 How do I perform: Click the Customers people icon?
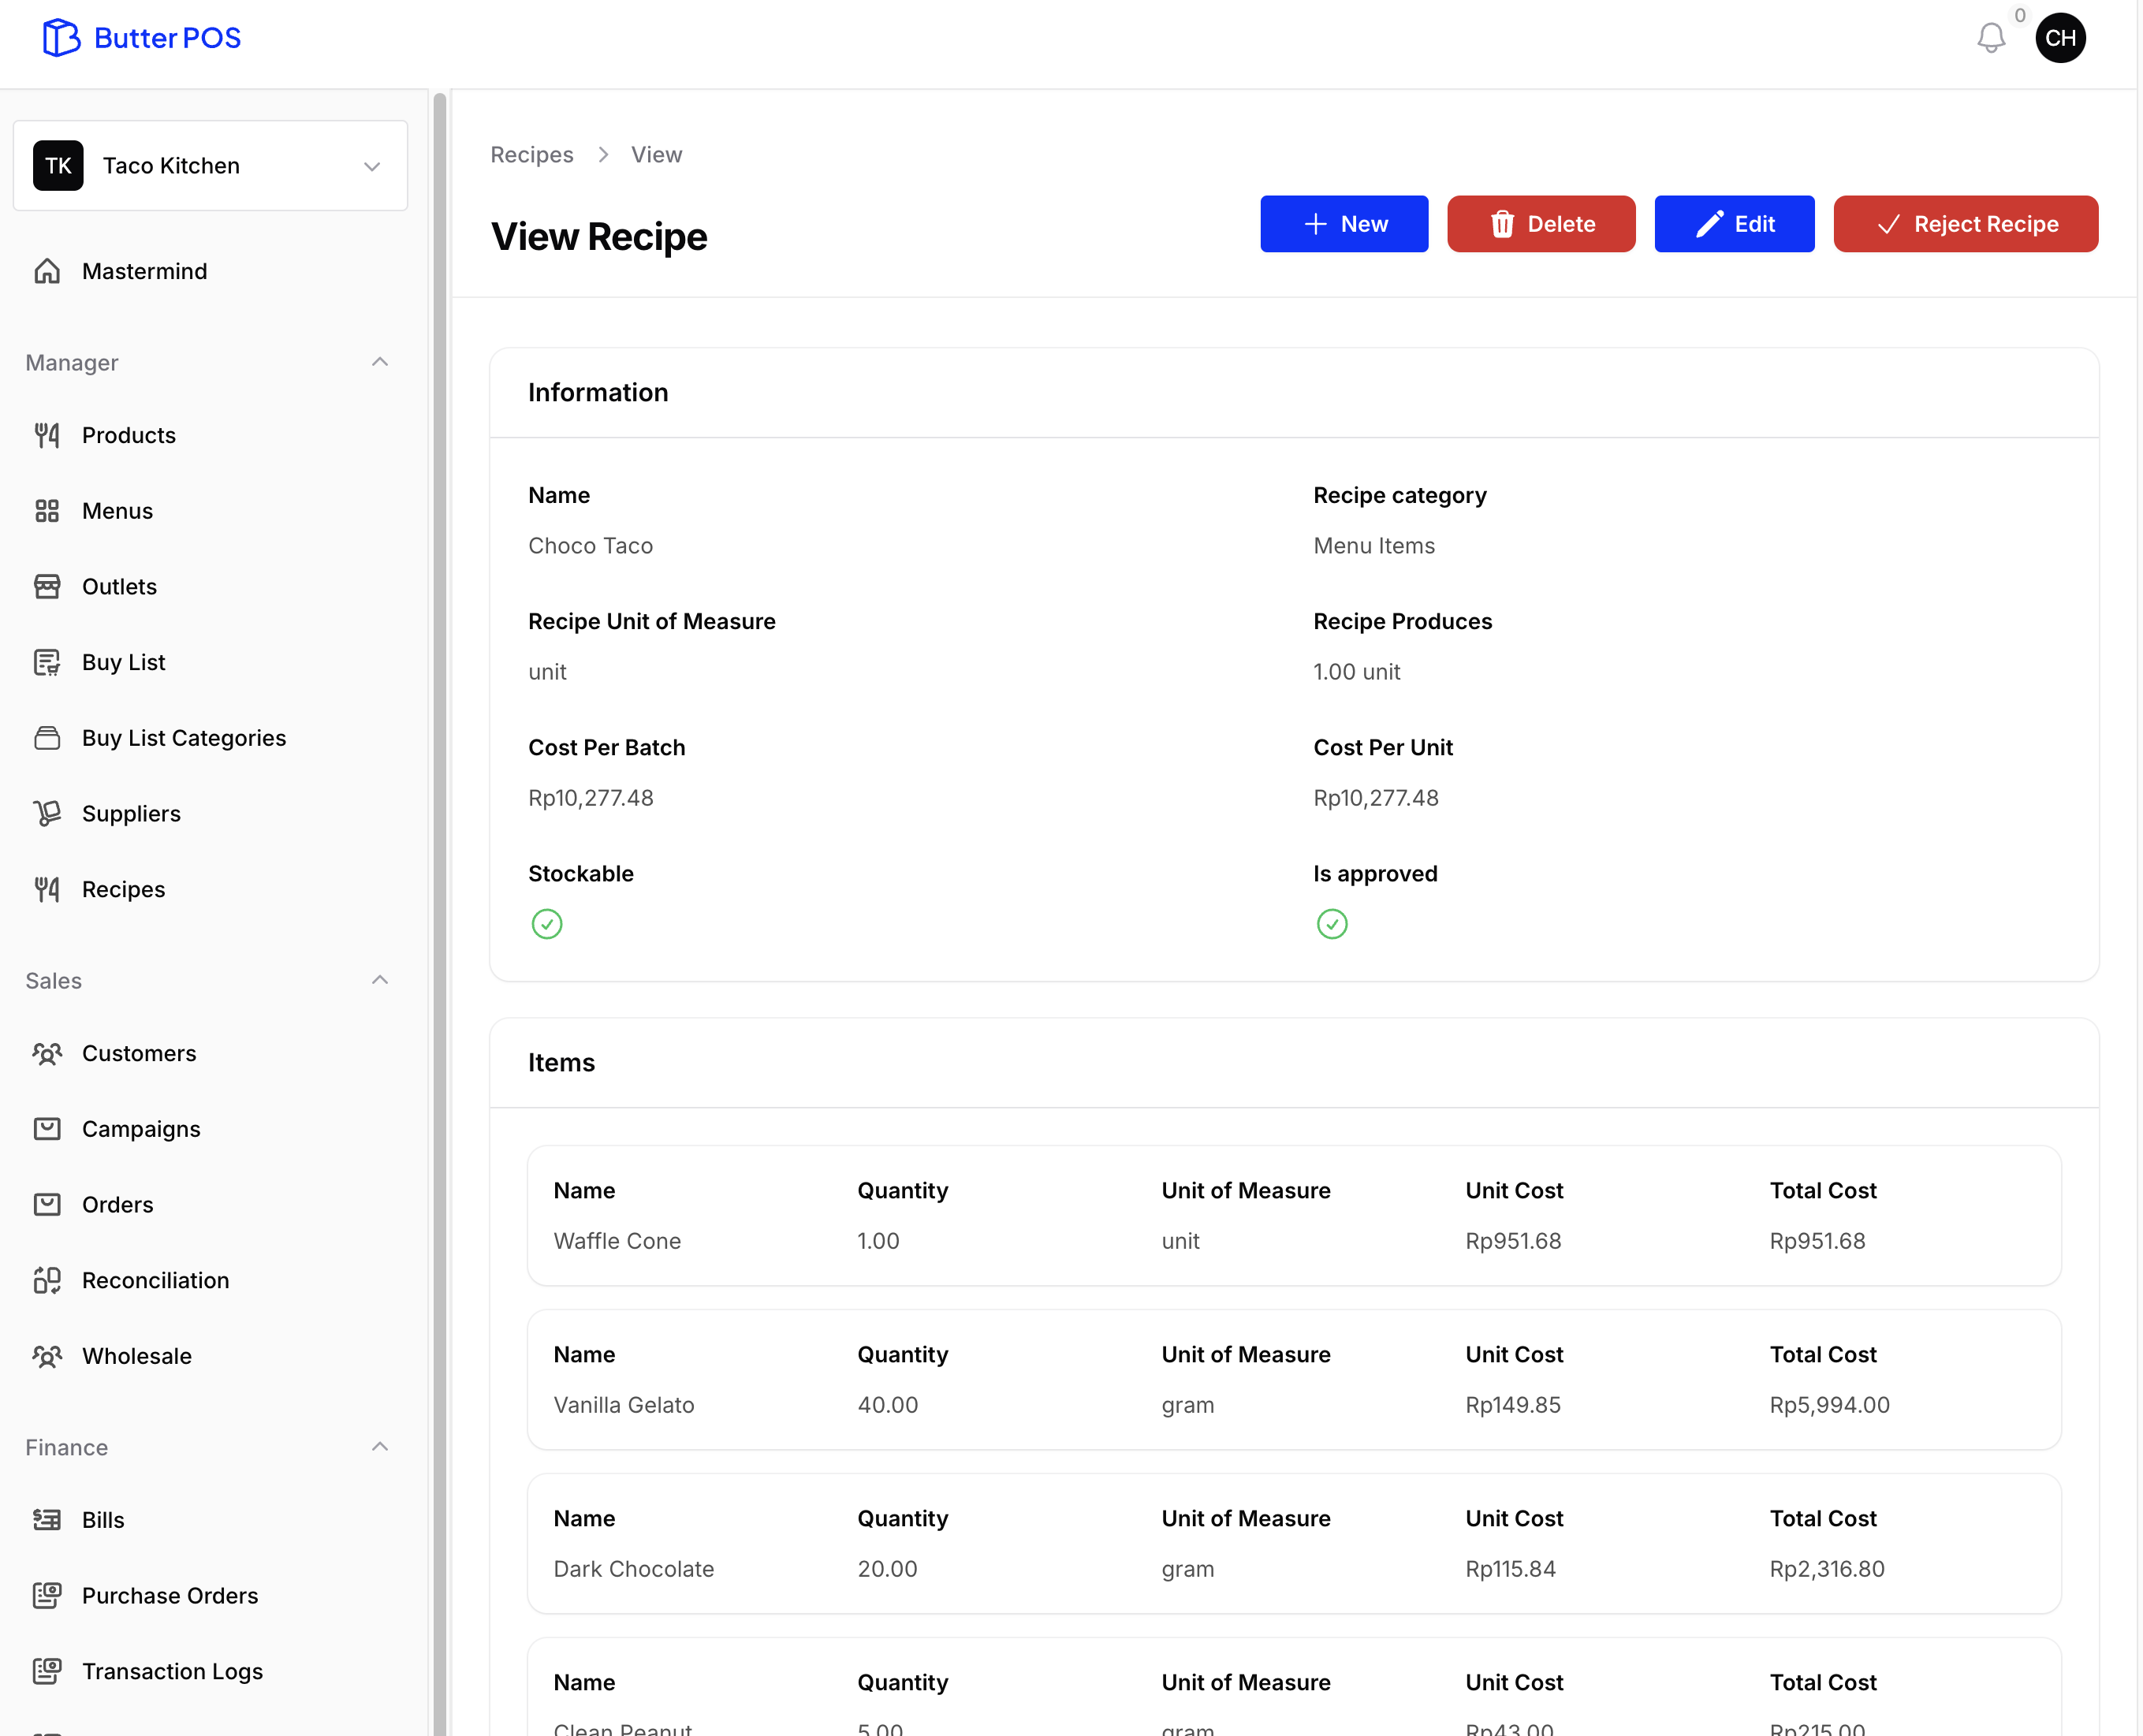(x=47, y=1053)
